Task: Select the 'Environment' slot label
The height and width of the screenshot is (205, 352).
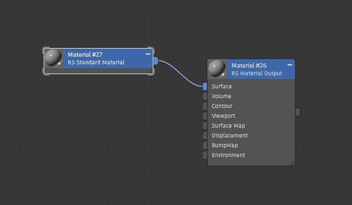Action: point(228,155)
